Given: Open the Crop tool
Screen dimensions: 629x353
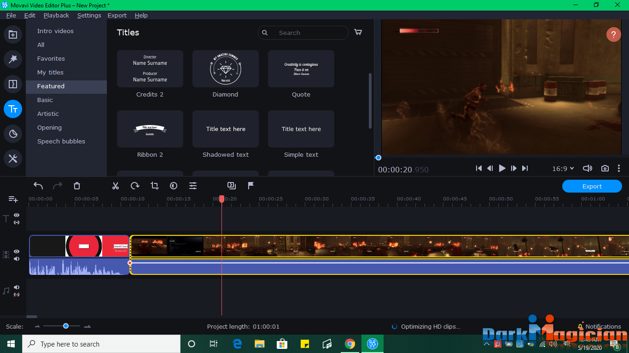Looking at the screenshot, I should pyautogui.click(x=155, y=186).
